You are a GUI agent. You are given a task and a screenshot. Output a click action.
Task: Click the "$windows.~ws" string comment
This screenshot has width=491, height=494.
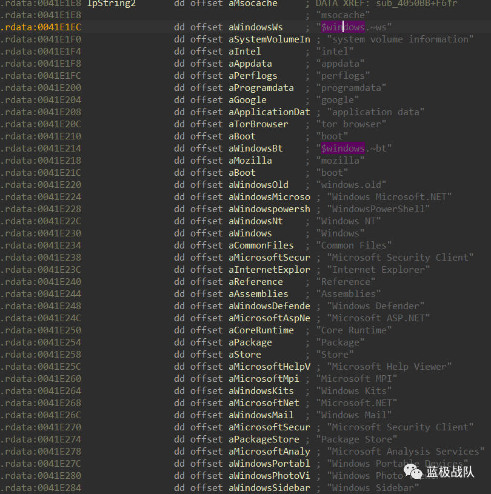point(353,27)
